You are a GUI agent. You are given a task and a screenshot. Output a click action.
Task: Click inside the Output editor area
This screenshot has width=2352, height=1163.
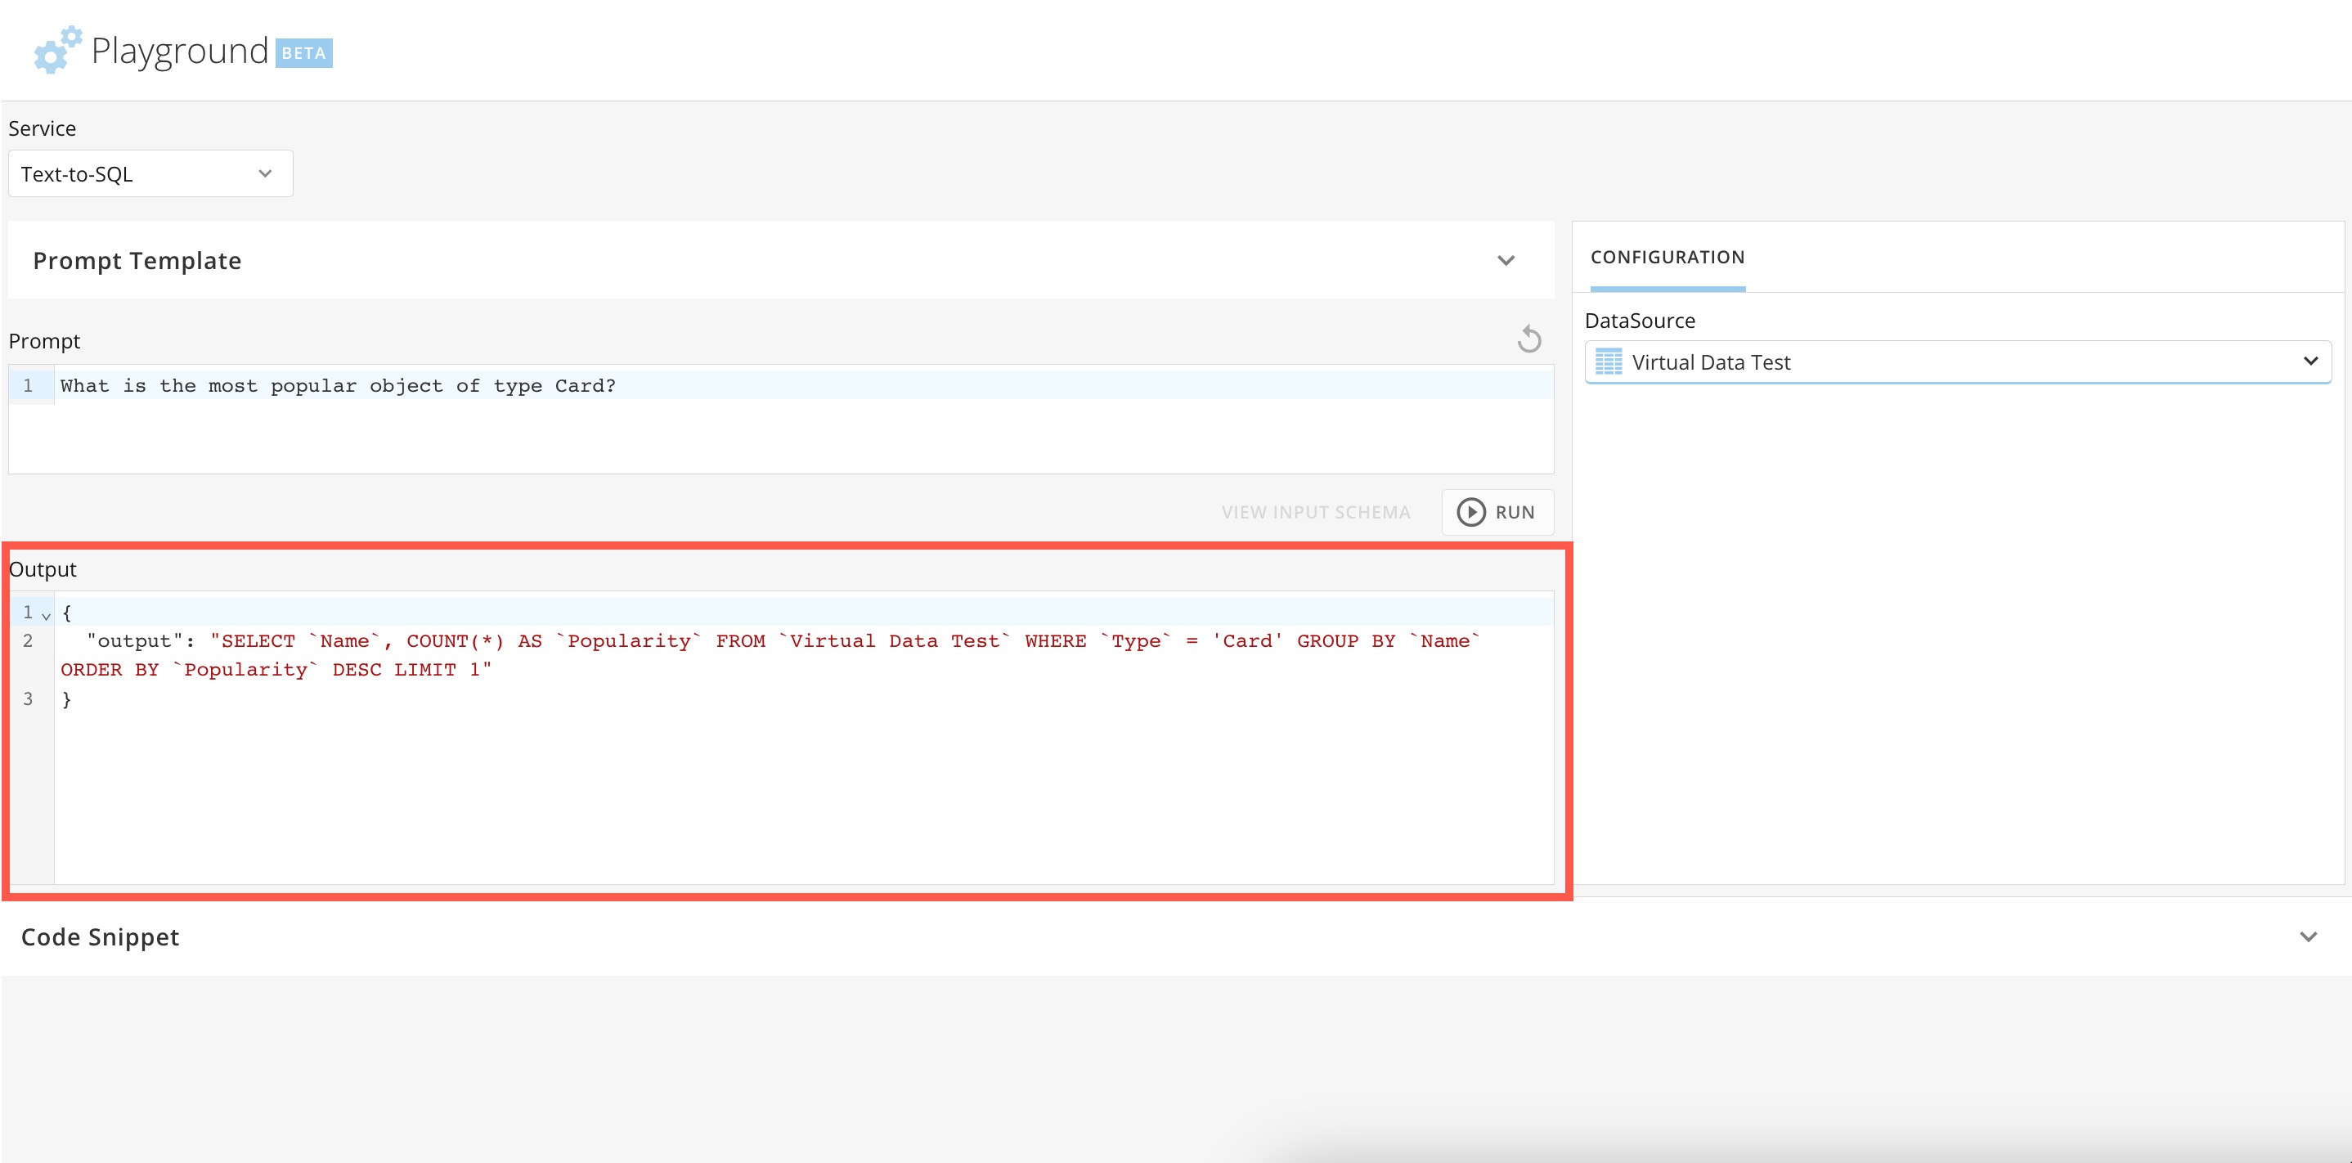[730, 794]
